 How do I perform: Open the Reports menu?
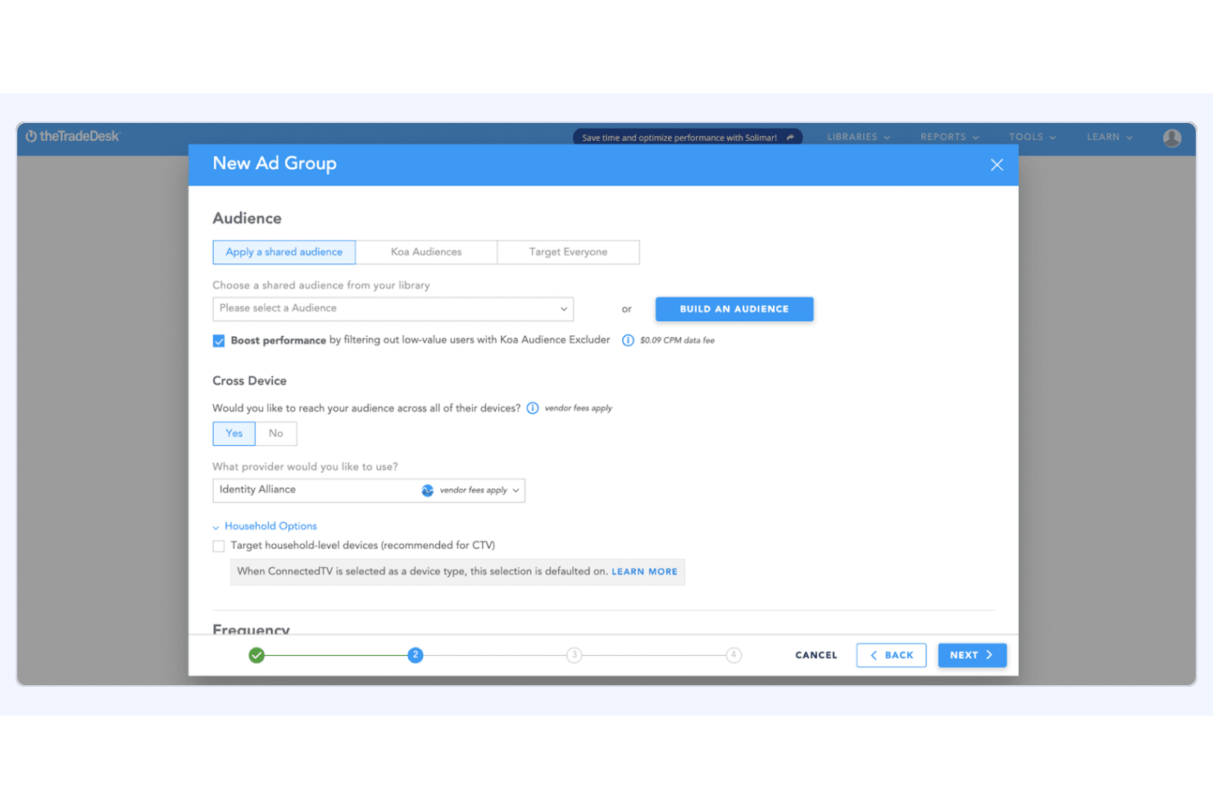tap(949, 137)
